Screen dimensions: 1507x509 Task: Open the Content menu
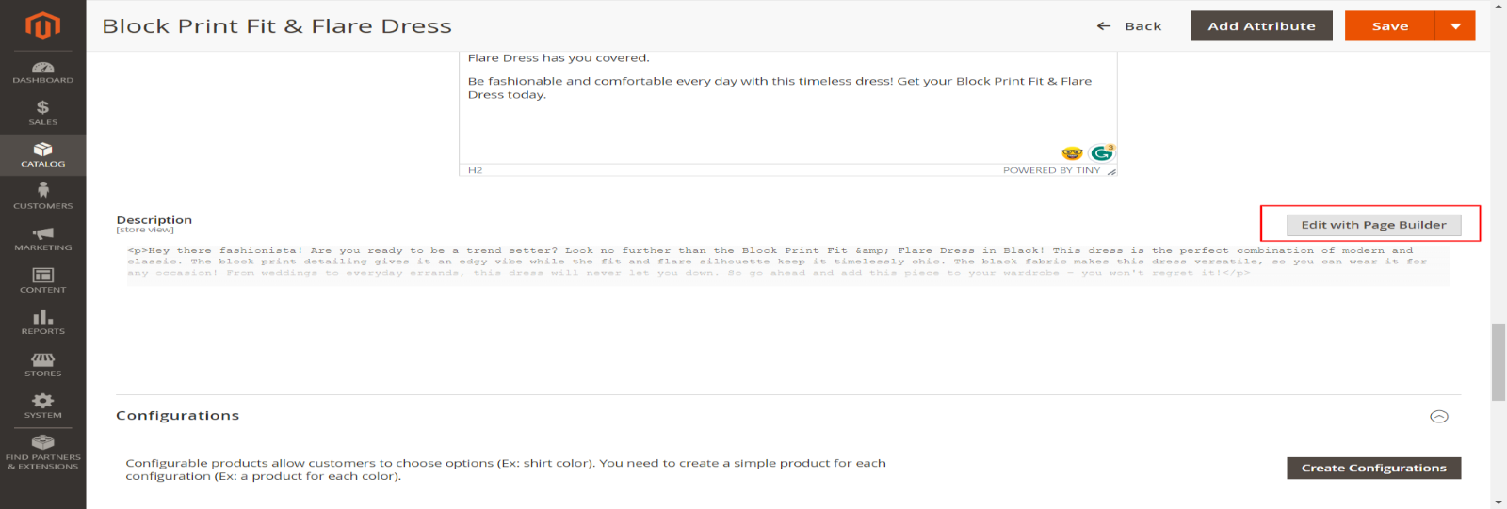pos(42,280)
